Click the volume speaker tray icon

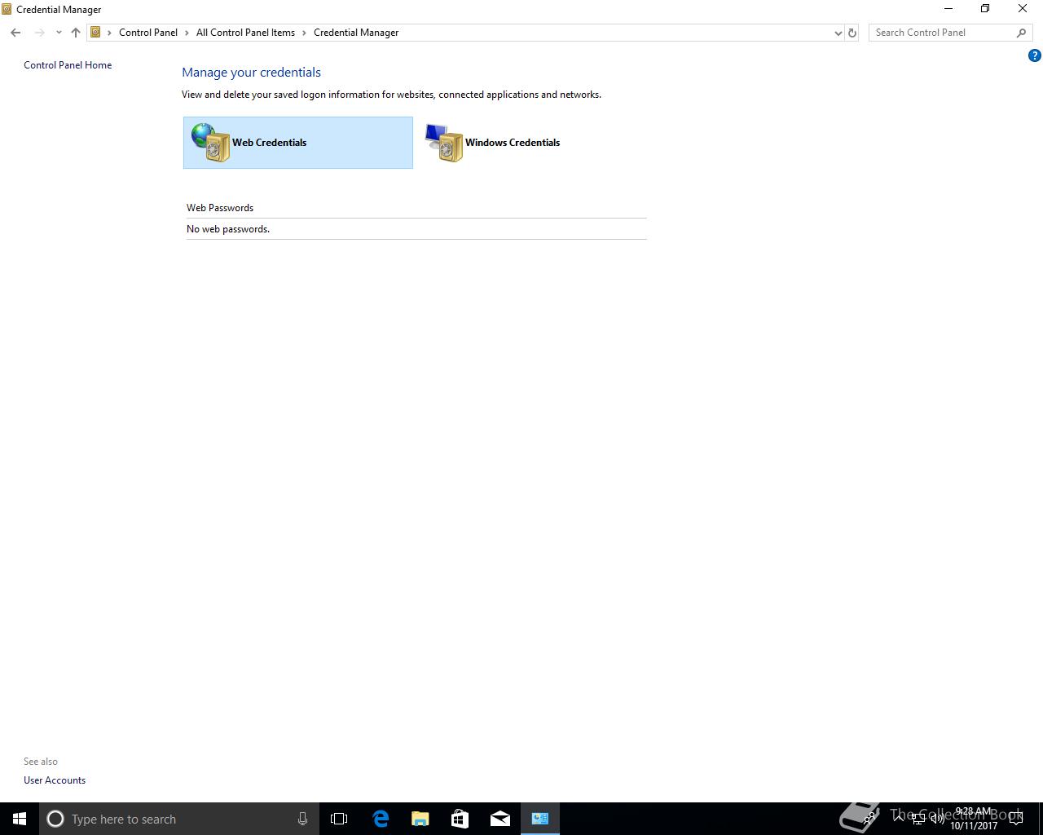coord(937,819)
